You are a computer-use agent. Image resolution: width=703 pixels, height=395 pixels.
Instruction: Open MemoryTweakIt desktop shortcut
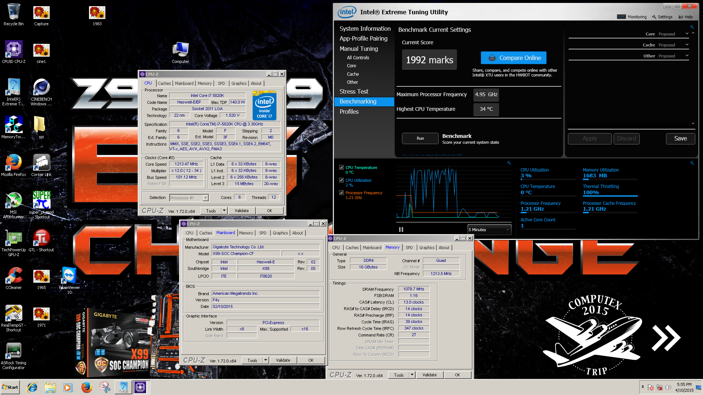[x=14, y=127]
